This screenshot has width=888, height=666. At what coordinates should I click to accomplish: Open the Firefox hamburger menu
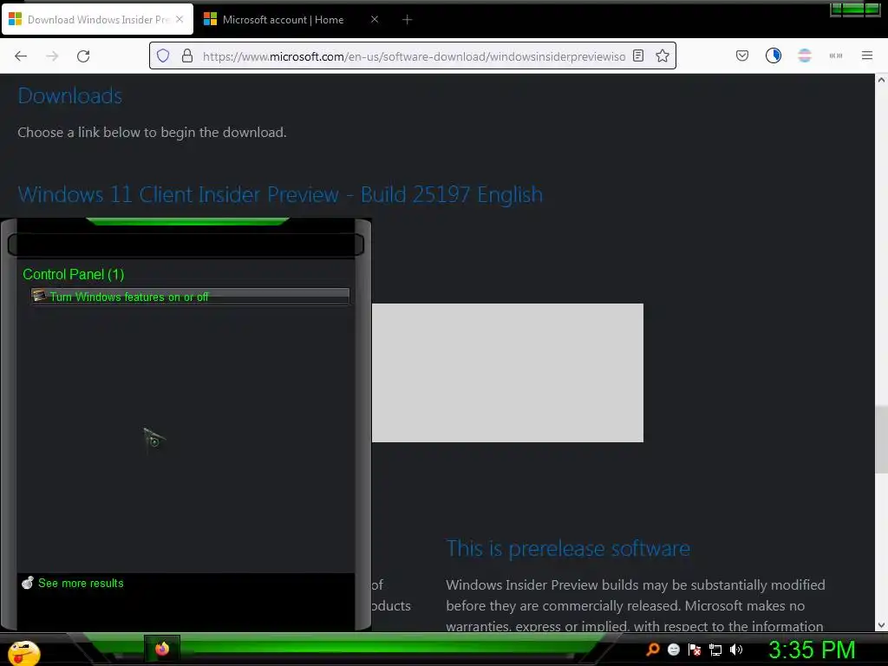(x=866, y=55)
